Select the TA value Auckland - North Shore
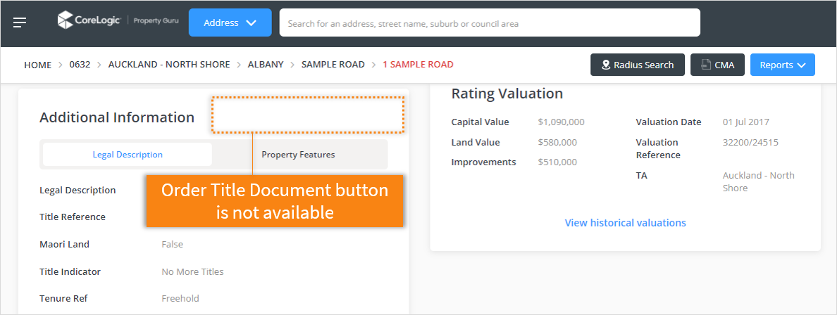This screenshot has width=837, height=315. (759, 181)
